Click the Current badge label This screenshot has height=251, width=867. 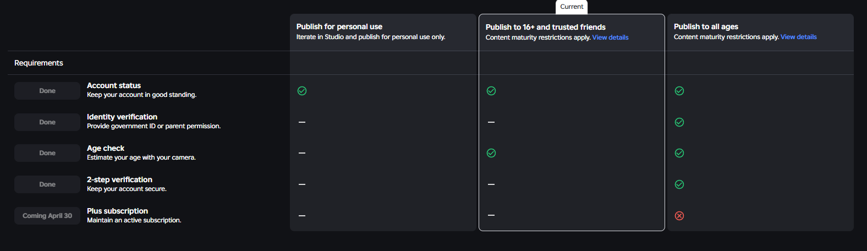click(572, 7)
